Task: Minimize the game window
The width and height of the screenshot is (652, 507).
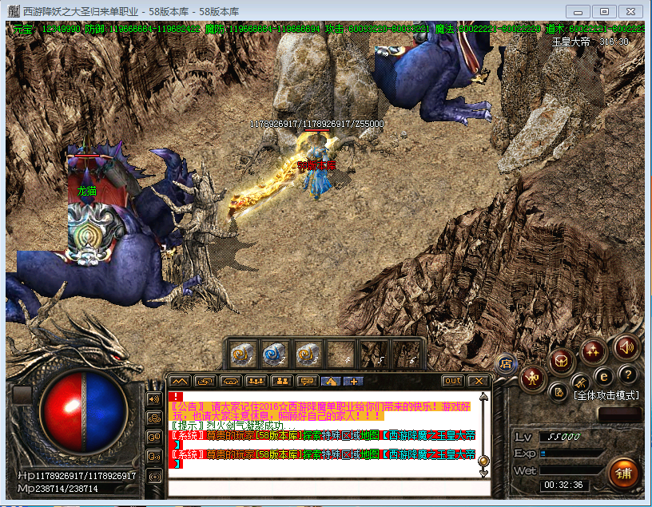Action: pos(578,12)
